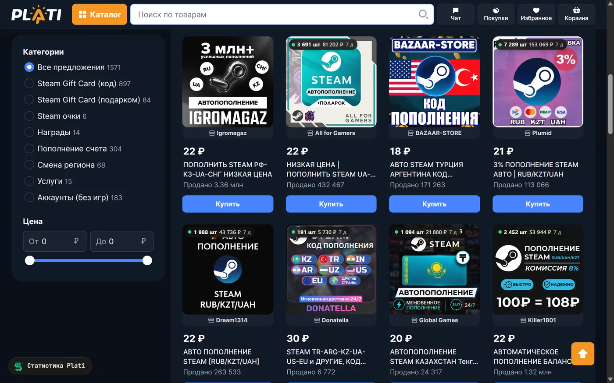
Task: Click the search magnifier icon
Action: [423, 14]
